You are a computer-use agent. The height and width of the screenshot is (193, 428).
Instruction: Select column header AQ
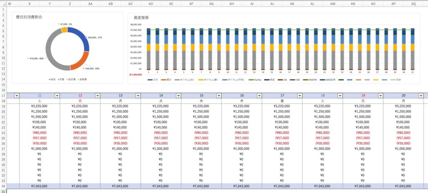pos(413,4)
